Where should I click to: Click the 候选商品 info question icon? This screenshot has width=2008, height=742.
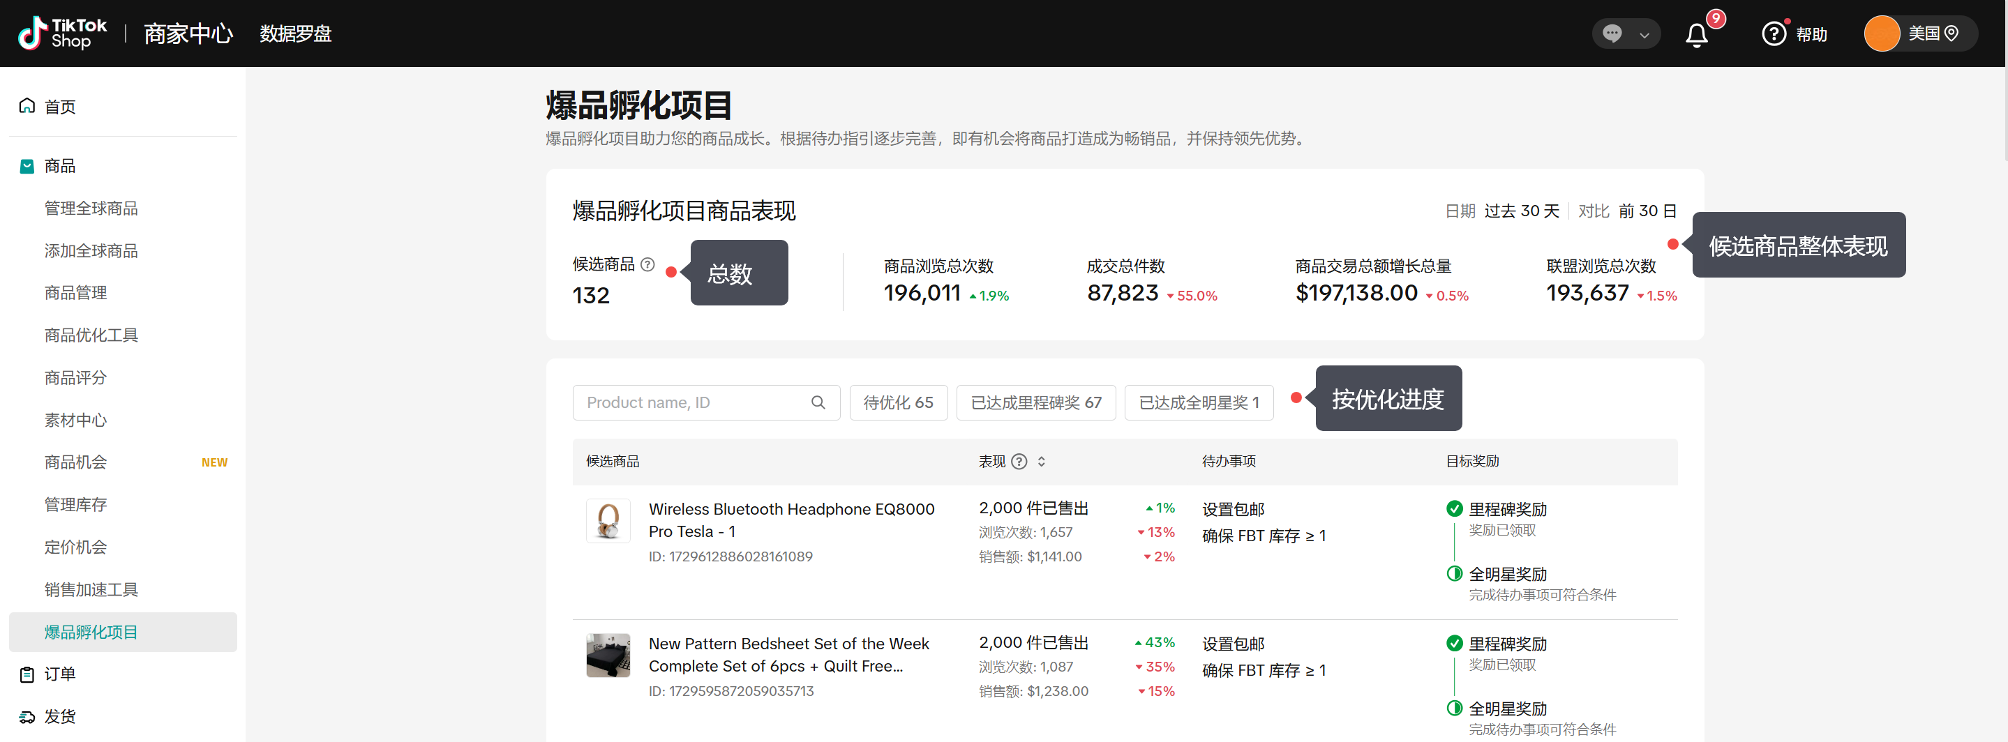pyautogui.click(x=647, y=264)
